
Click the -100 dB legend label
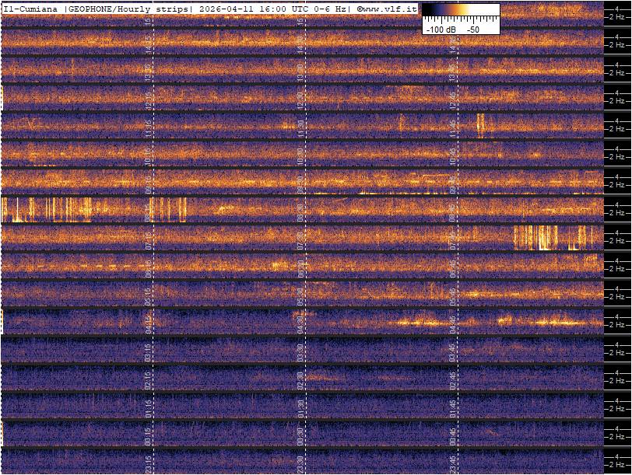point(441,29)
